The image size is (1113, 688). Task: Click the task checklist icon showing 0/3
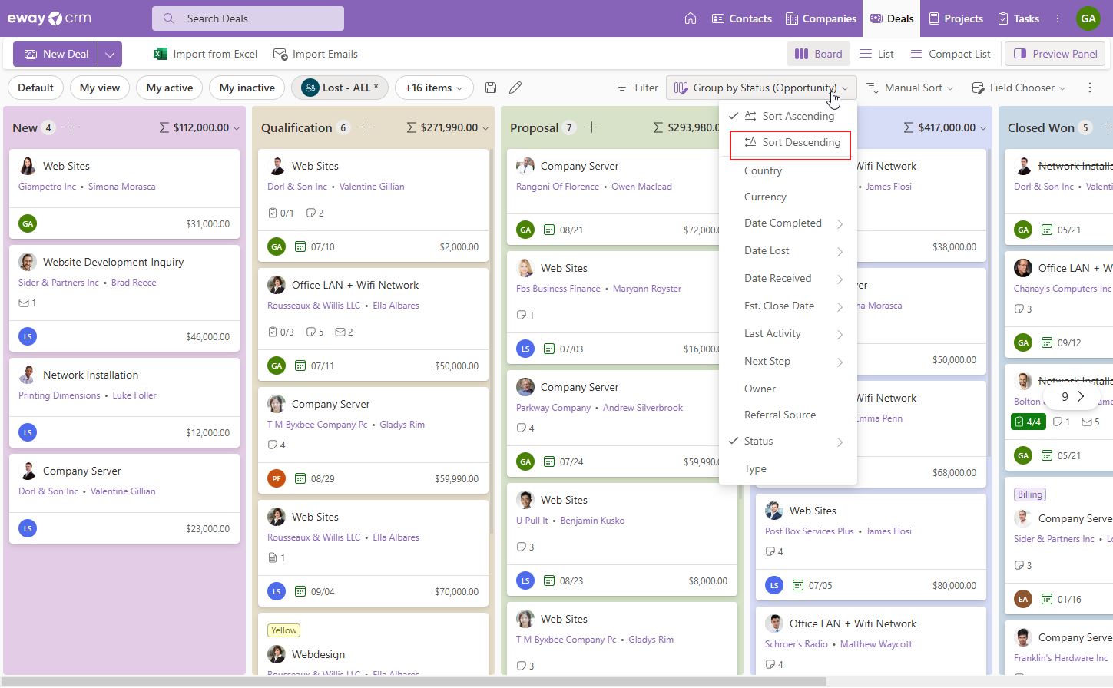273,332
